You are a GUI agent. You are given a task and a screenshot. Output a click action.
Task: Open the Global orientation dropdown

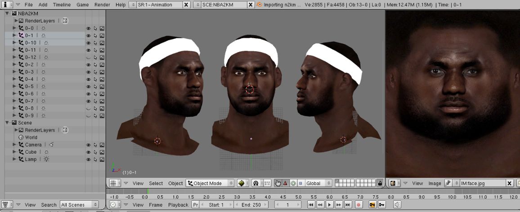(x=318, y=183)
